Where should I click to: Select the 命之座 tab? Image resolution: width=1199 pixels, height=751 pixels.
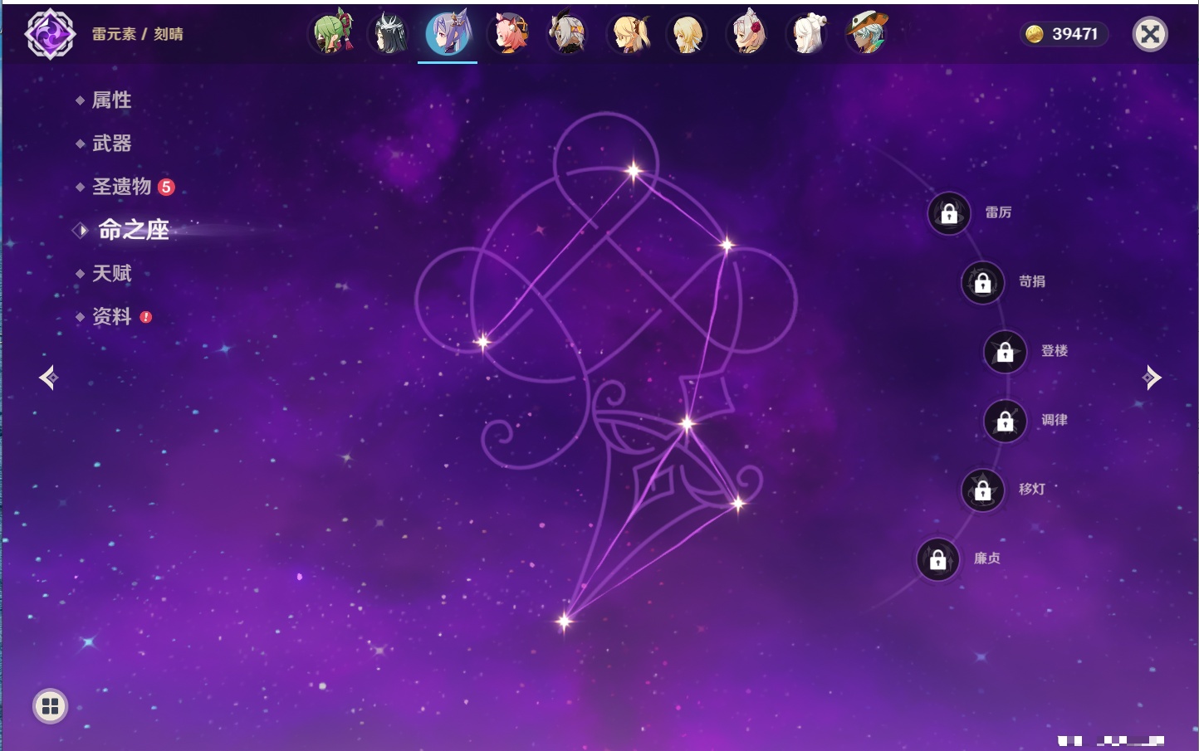[134, 230]
